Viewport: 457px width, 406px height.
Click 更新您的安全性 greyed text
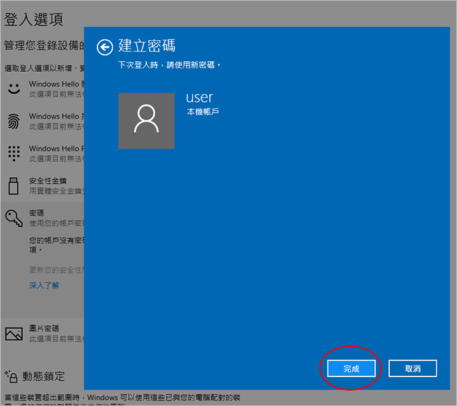56,270
